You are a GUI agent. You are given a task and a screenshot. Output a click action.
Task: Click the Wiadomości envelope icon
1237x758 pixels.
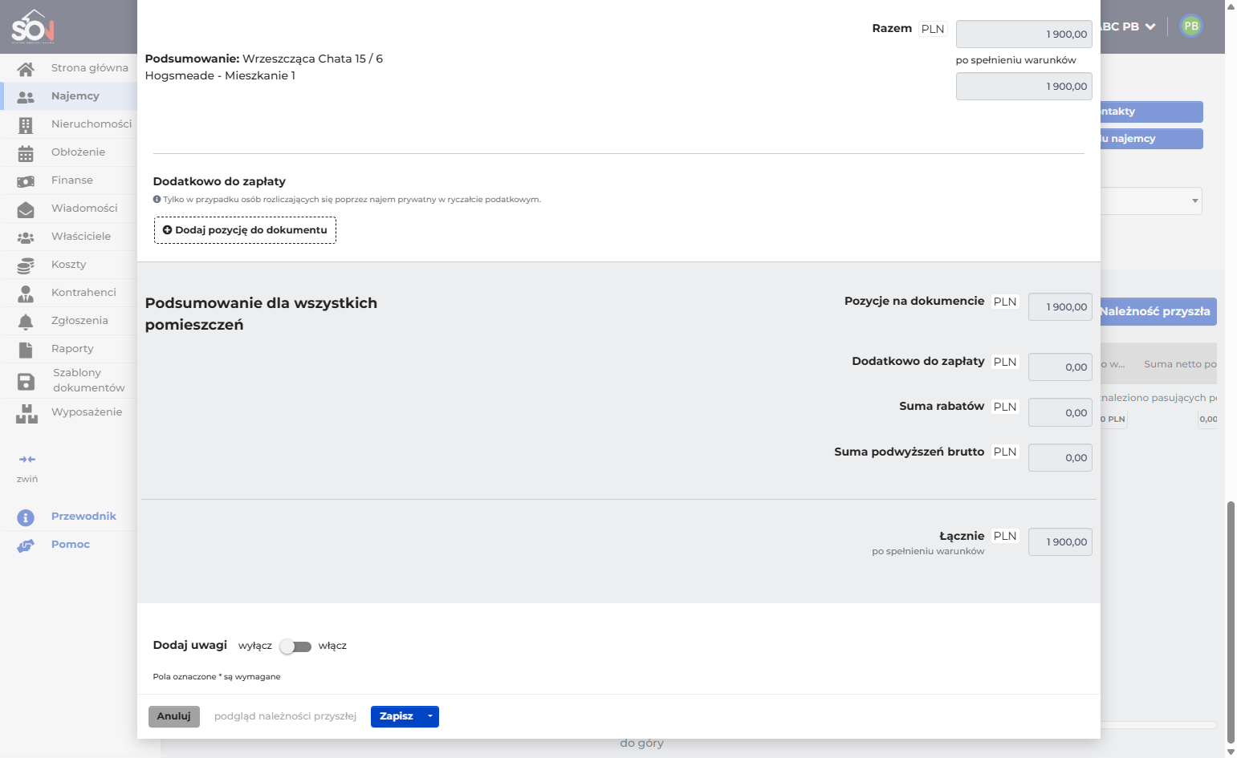pyautogui.click(x=26, y=209)
